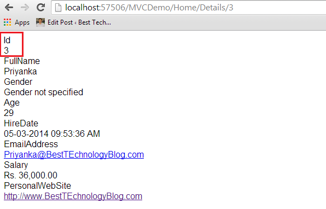Viewport: 326px width, 209px height.
Task: Open Priyanka@BestTEchnologyBlog.com email link
Action: pyautogui.click(x=74, y=154)
